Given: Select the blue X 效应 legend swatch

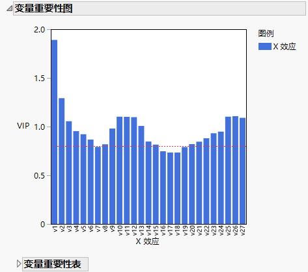Looking at the screenshot, I should coord(265,47).
